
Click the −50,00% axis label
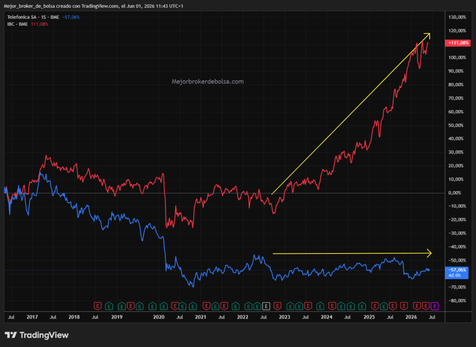click(457, 260)
